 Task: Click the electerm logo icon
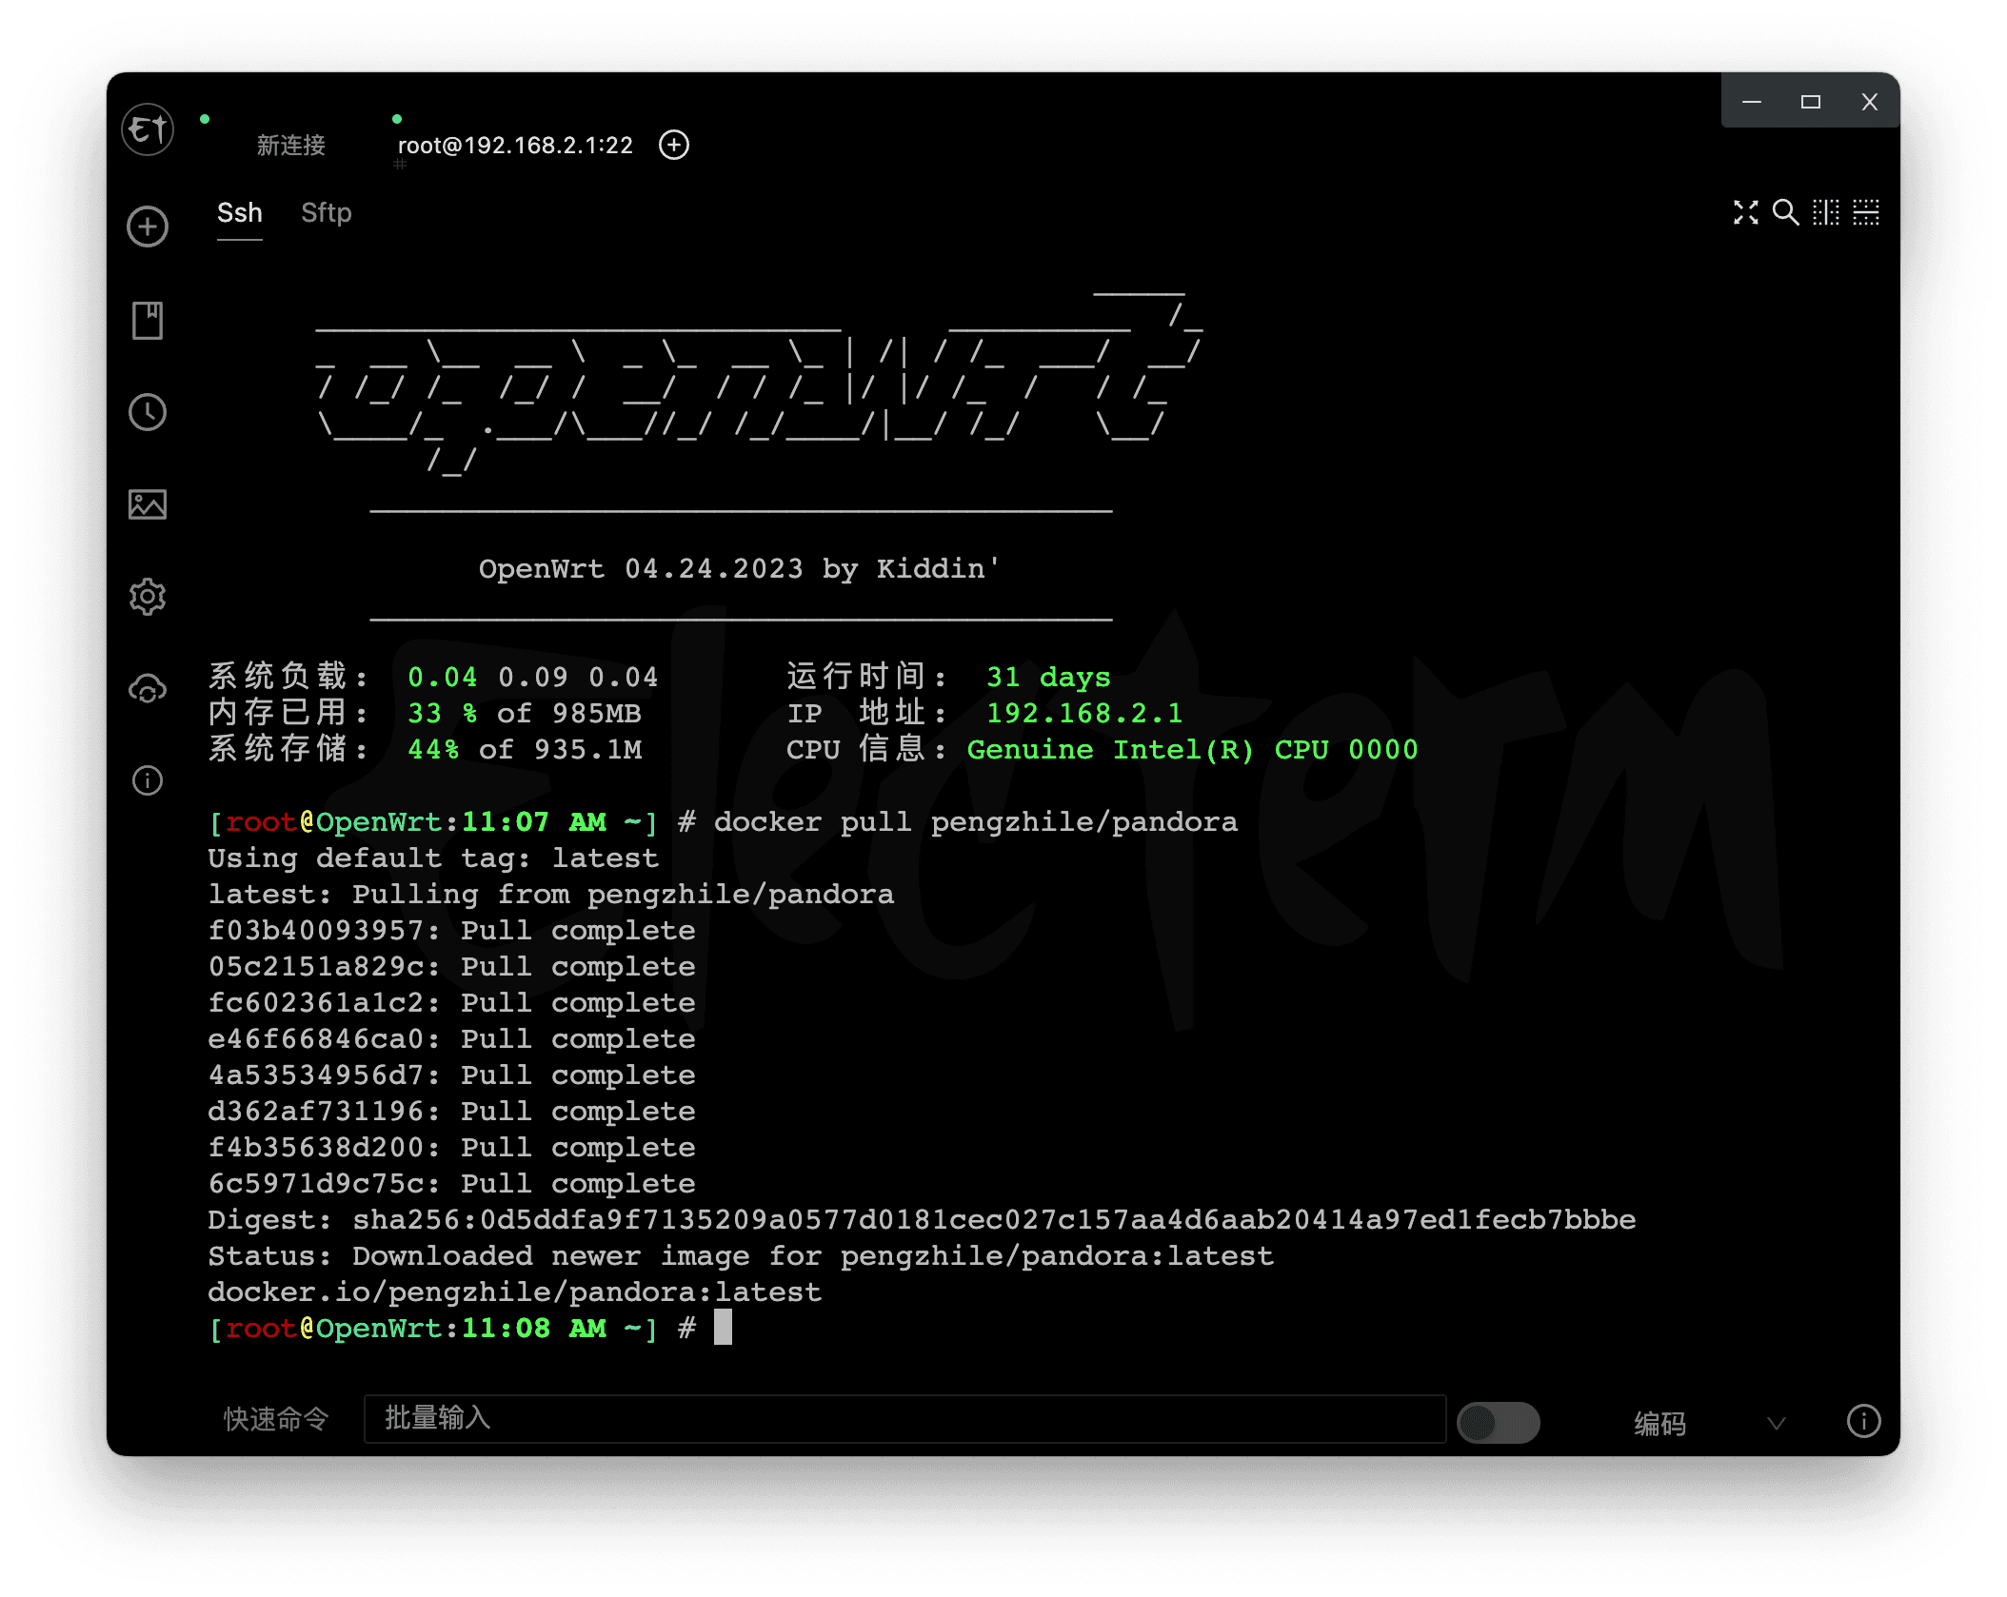pos(148,128)
